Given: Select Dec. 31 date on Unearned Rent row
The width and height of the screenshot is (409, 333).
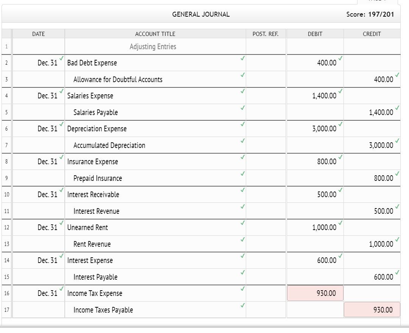Looking at the screenshot, I should click(x=47, y=227).
